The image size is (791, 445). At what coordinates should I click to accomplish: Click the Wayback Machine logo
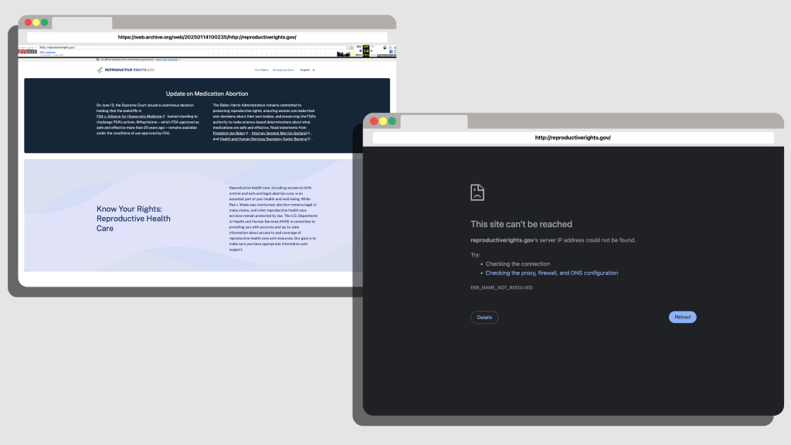pyautogui.click(x=28, y=51)
